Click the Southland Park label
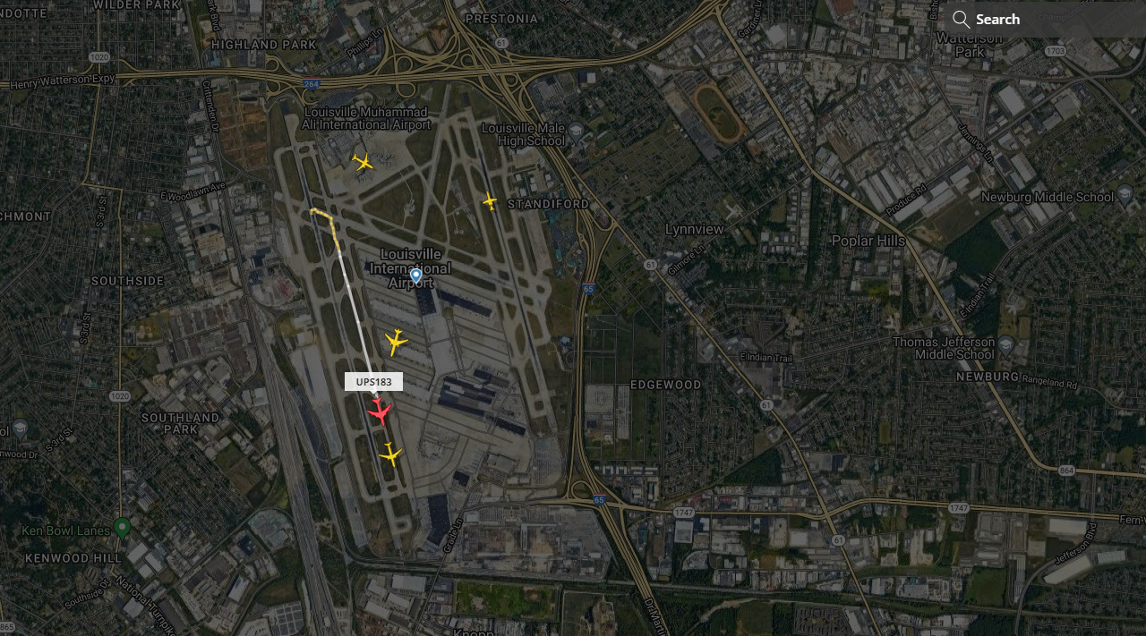 tap(180, 423)
